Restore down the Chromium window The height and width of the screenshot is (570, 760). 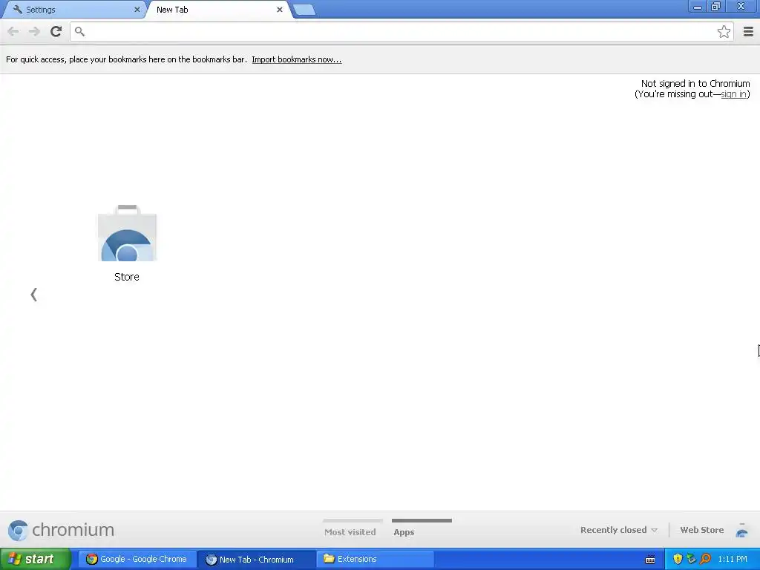pos(716,6)
